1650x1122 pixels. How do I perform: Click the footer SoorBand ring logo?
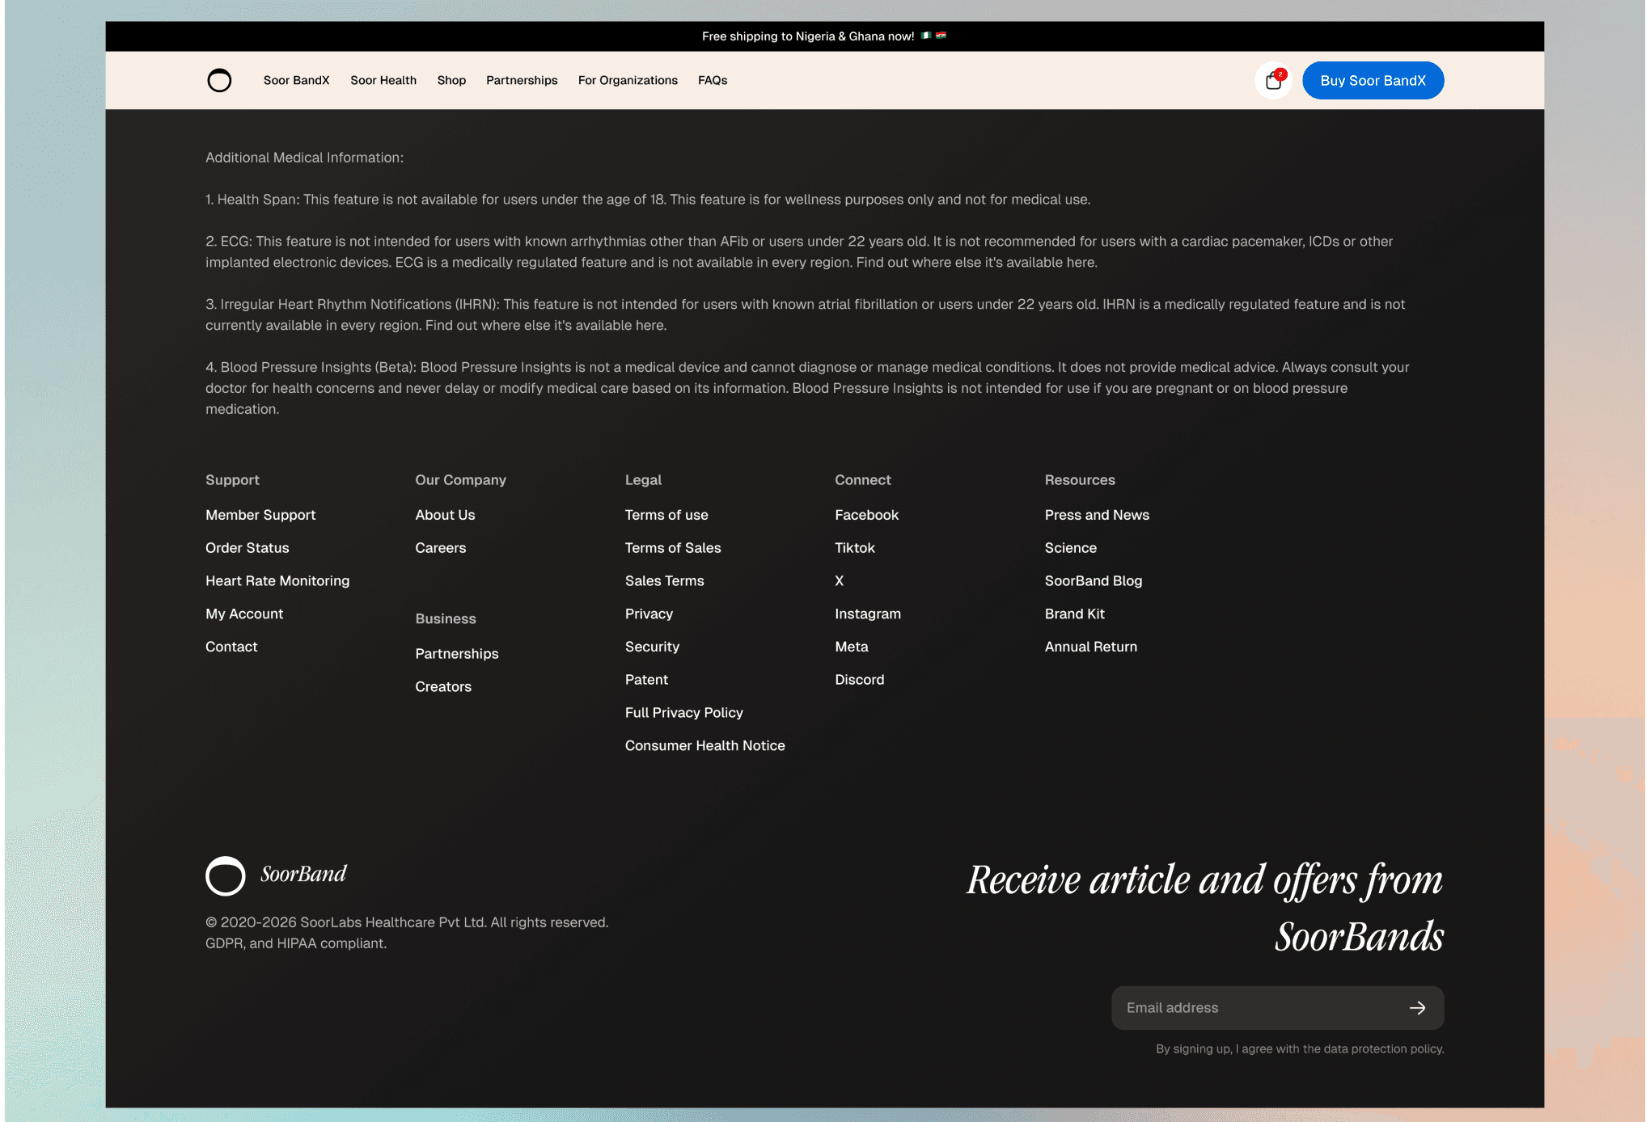click(x=226, y=875)
